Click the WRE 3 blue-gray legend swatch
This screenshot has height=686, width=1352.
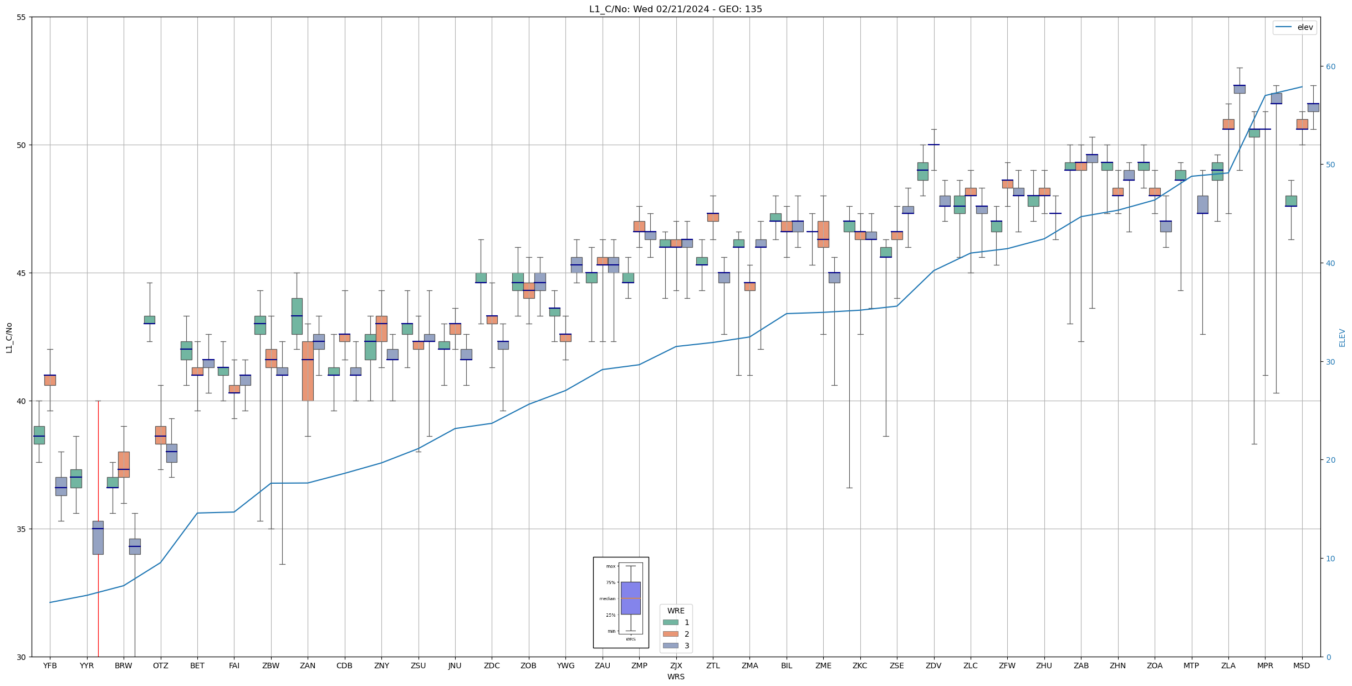670,646
